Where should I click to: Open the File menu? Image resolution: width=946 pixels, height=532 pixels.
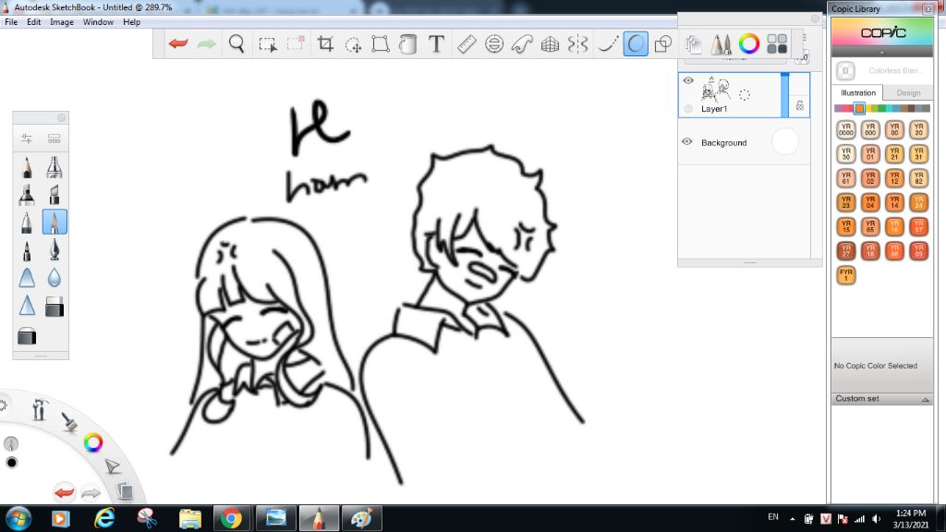click(x=11, y=22)
